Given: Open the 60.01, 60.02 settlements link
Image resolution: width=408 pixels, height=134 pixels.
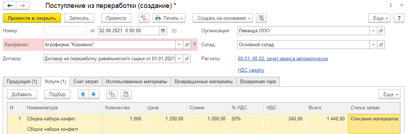Looking at the screenshot, I should click(283, 59).
